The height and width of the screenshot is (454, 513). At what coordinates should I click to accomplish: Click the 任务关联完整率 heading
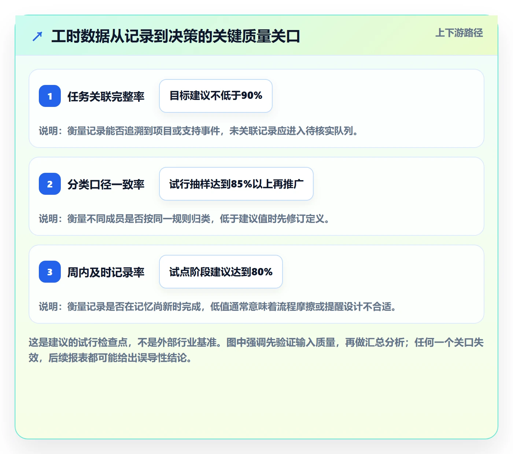point(106,96)
